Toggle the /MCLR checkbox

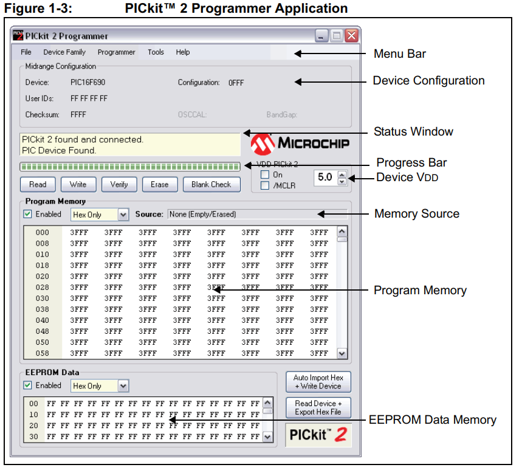[x=265, y=185]
